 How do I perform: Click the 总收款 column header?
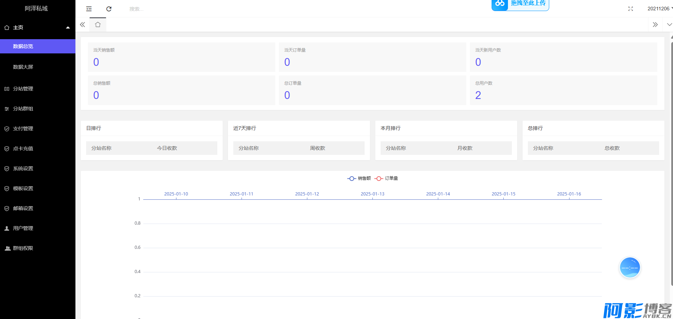[x=612, y=148]
